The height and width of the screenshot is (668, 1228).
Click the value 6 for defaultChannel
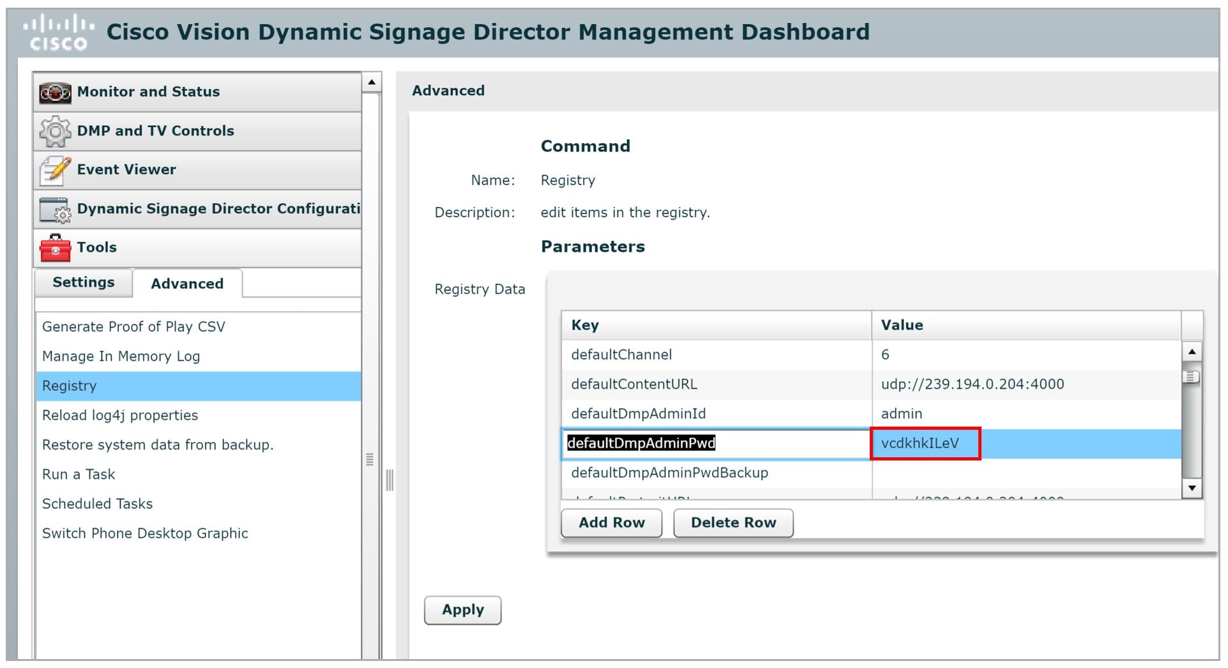pos(1026,355)
